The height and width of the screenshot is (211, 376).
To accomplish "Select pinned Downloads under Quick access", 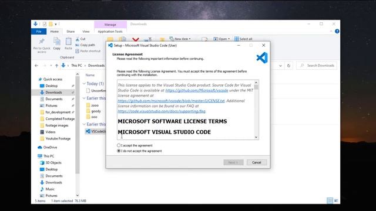I will (x=53, y=93).
